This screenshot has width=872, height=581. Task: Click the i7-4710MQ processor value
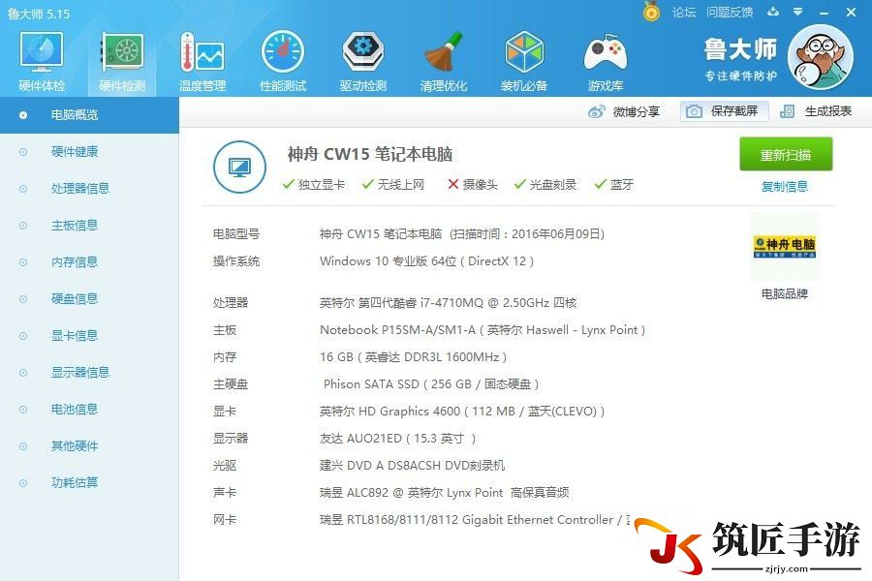(x=448, y=303)
